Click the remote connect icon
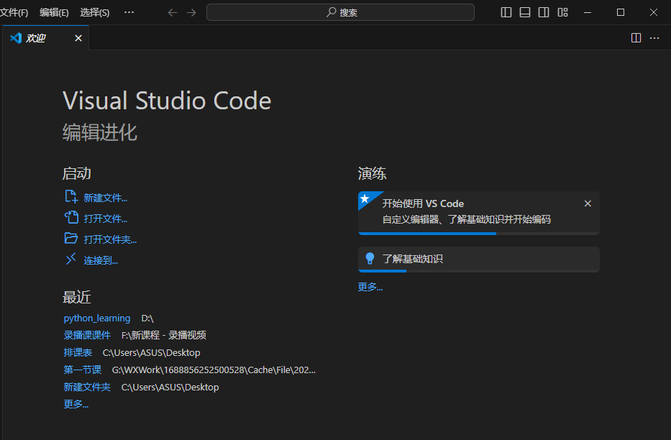671x440 pixels. click(70, 259)
